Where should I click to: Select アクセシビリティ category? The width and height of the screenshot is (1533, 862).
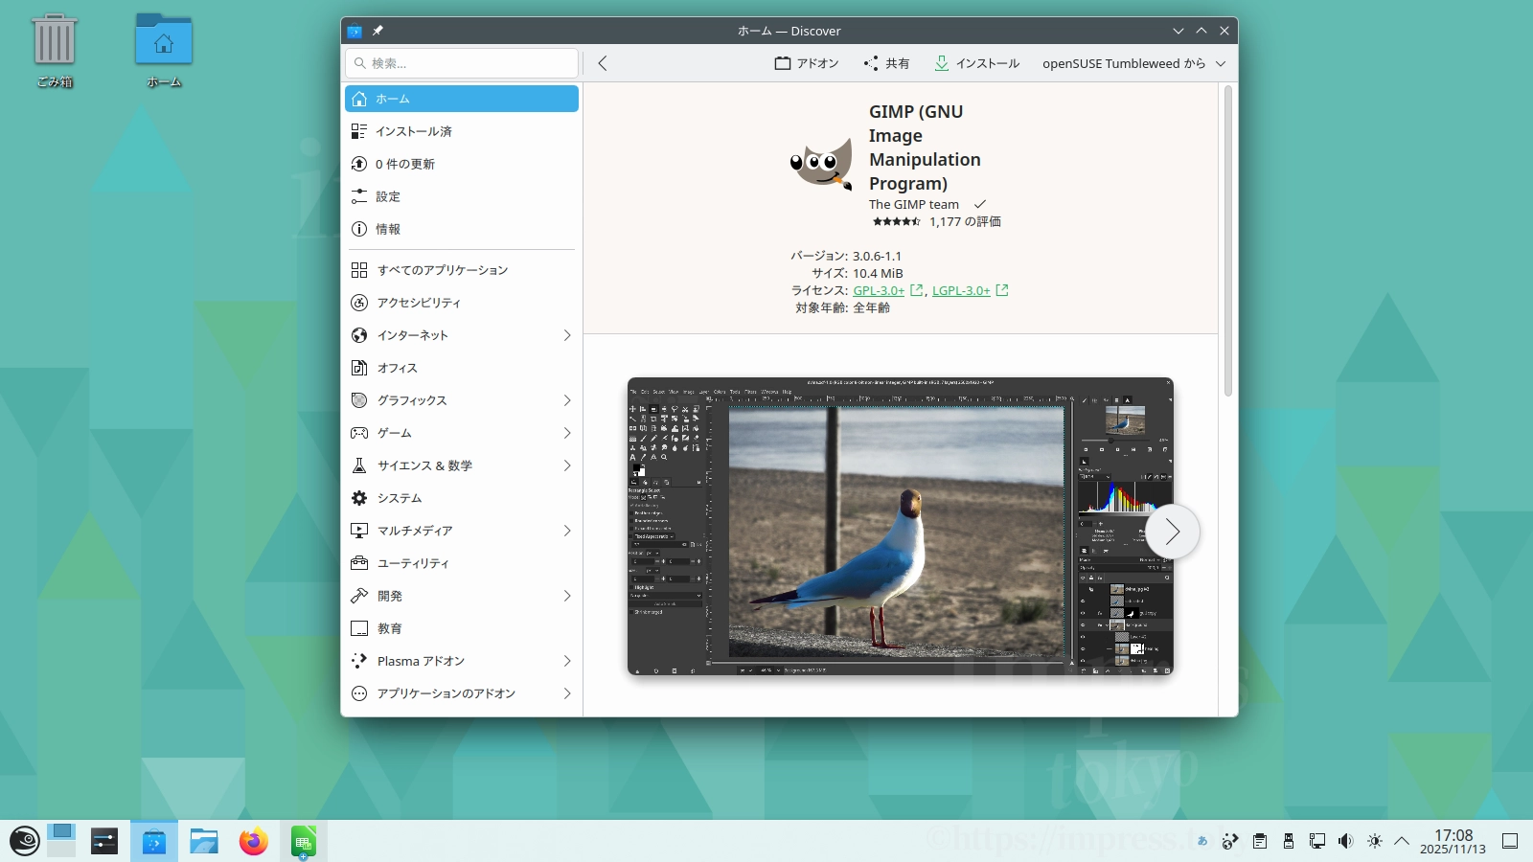tap(462, 303)
